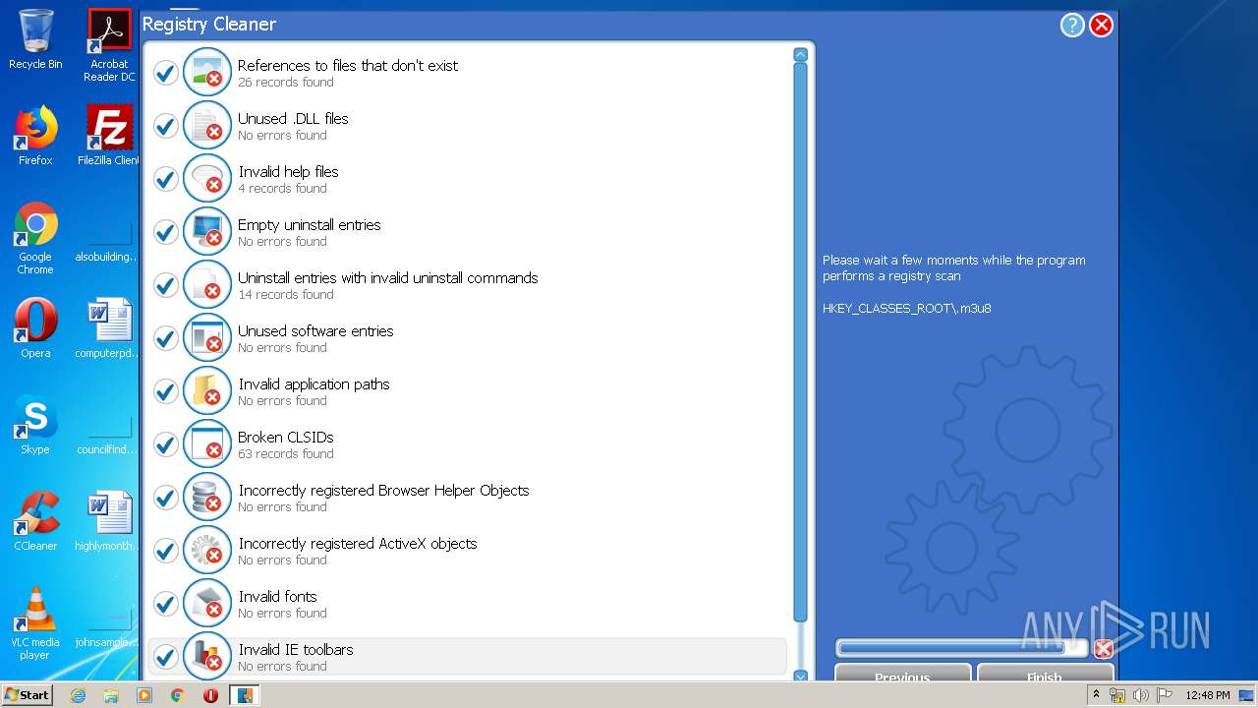This screenshot has height=708, width=1258.
Task: Open Registry Cleaner help question mark
Action: click(x=1072, y=26)
